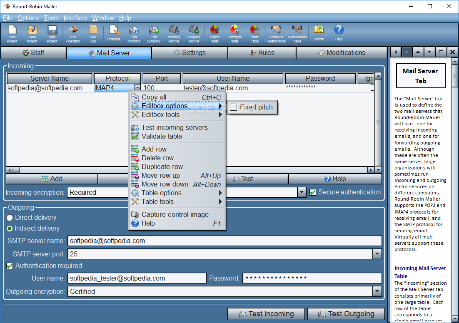Choose Copy all from context menu
Viewport: 459px width, 323px height.
(x=177, y=97)
